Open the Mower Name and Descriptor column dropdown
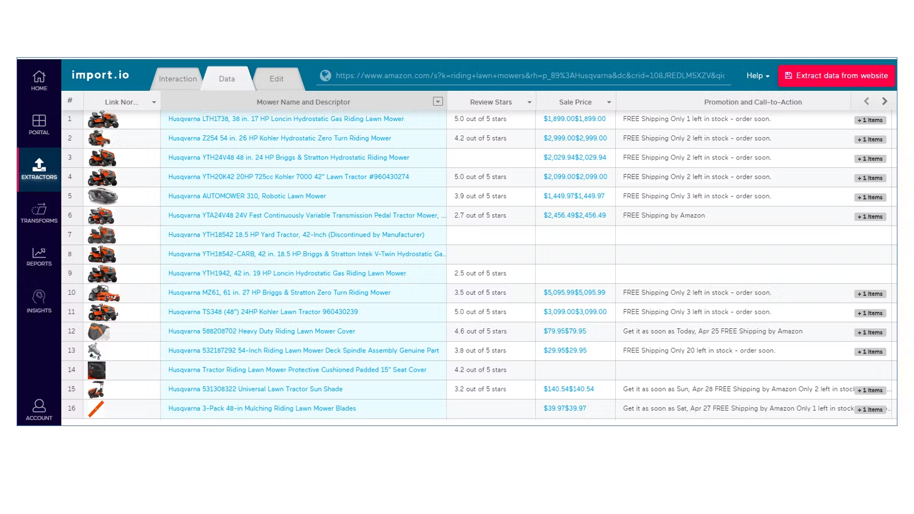 [438, 102]
